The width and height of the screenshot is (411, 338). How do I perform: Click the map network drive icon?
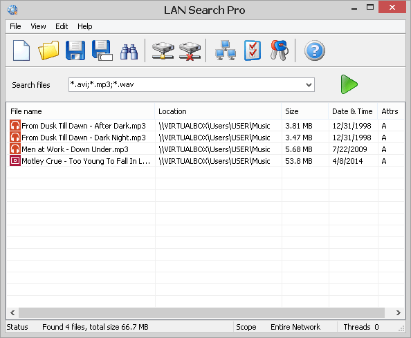(x=163, y=50)
